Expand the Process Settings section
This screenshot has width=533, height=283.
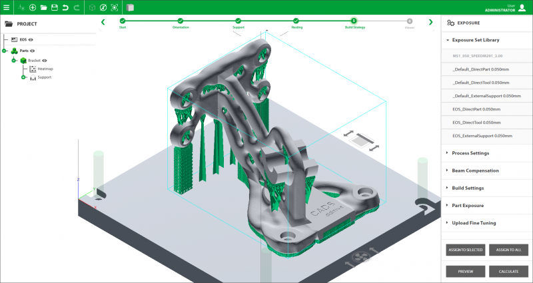point(470,153)
